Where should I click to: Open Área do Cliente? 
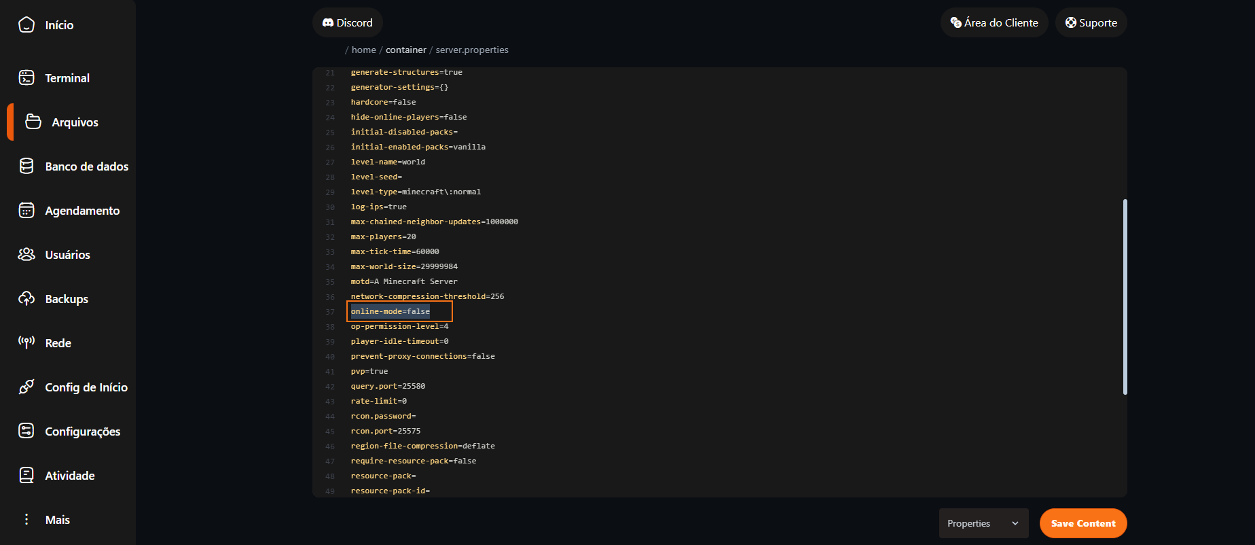coord(994,23)
